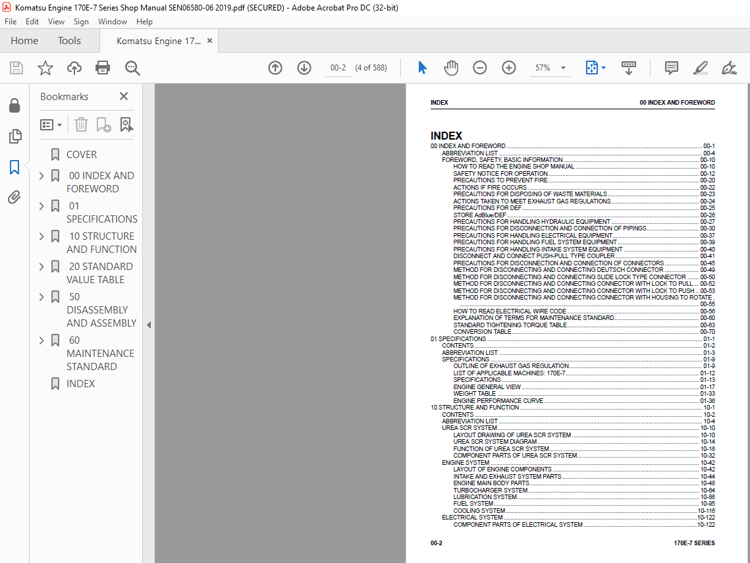The width and height of the screenshot is (750, 563).
Task: Jump to the INDEX bookmark
Action: [x=80, y=384]
